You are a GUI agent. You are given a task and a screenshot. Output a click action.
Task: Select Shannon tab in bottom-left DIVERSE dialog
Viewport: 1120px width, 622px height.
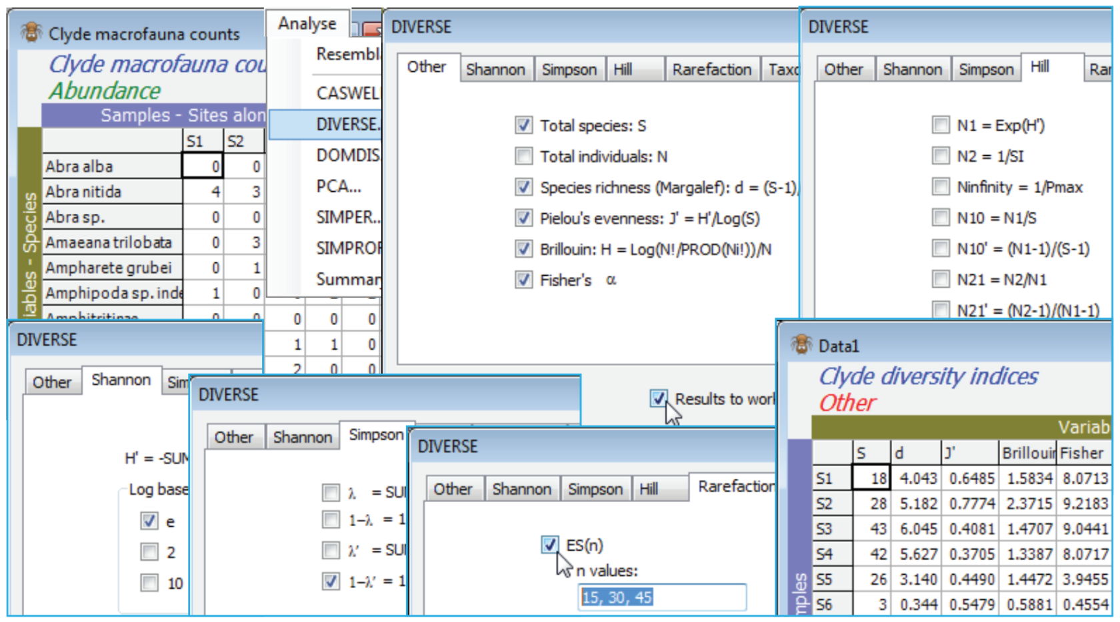tap(121, 380)
